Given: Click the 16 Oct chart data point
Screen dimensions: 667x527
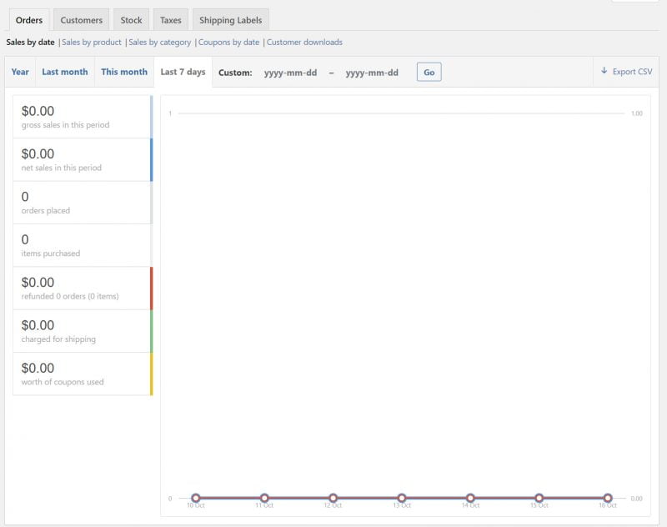Looking at the screenshot, I should 608,498.
